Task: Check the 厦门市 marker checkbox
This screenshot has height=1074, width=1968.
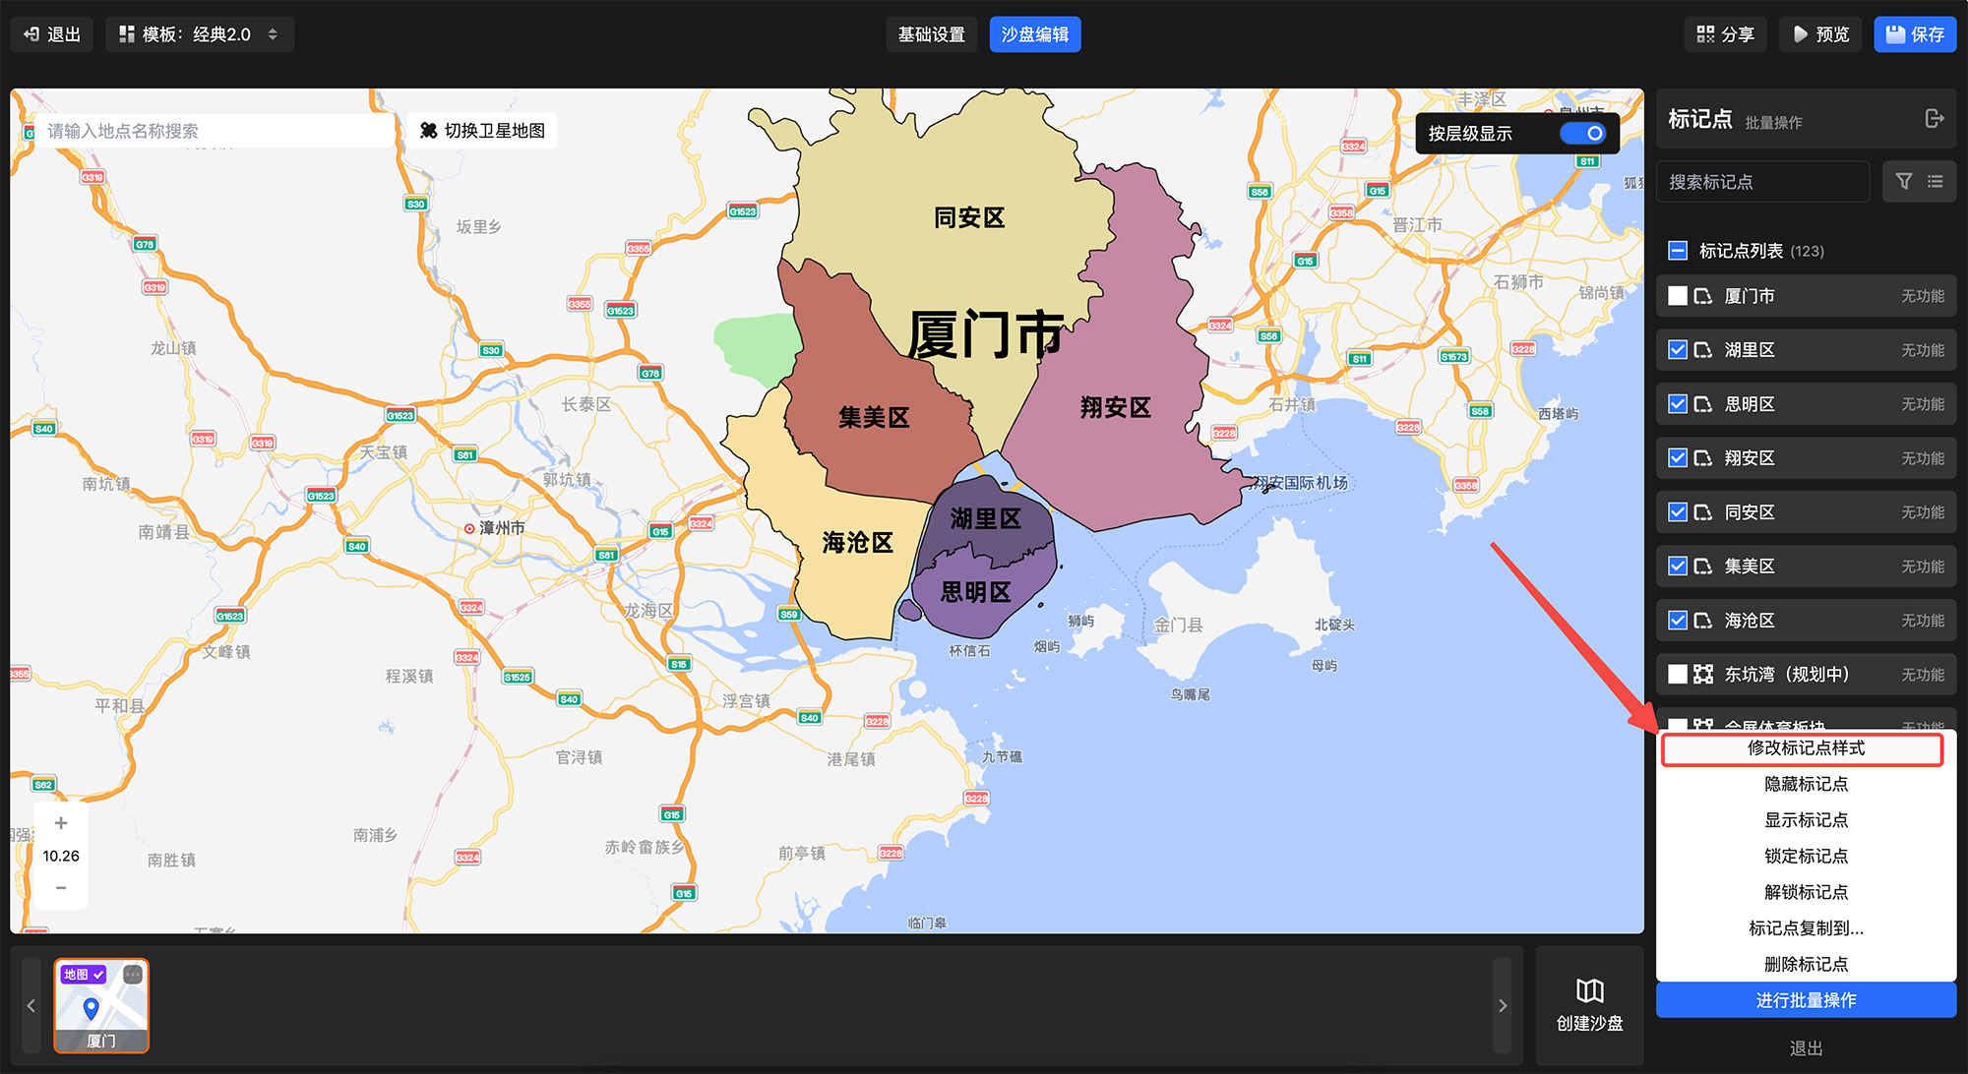Action: pyautogui.click(x=1678, y=296)
